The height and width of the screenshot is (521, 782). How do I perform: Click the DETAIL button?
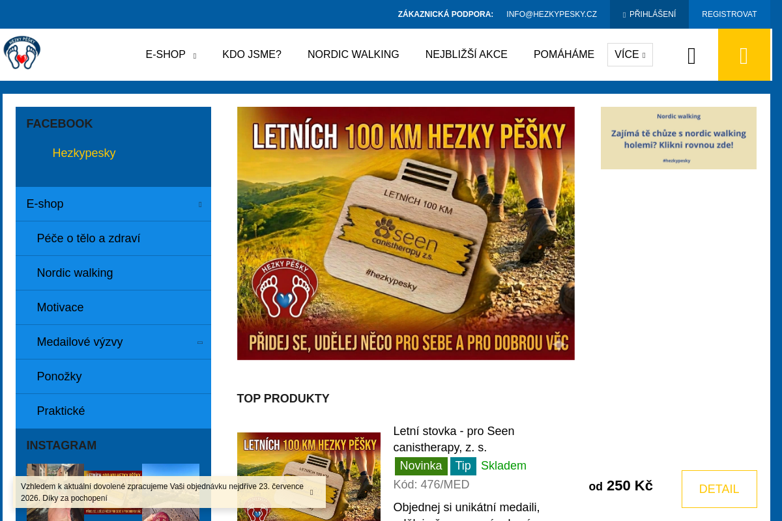[719, 489]
